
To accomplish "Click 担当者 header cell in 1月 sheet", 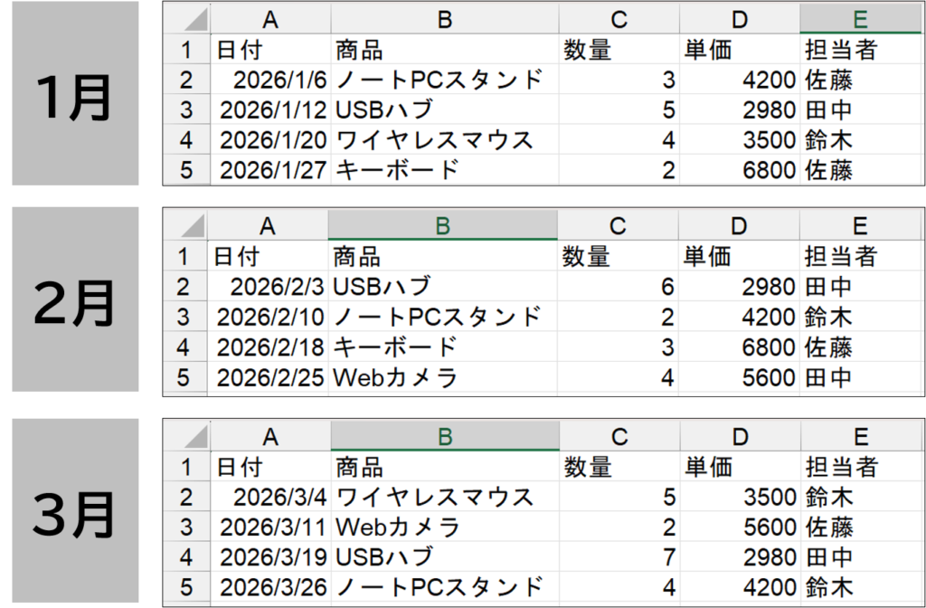I will coord(860,49).
